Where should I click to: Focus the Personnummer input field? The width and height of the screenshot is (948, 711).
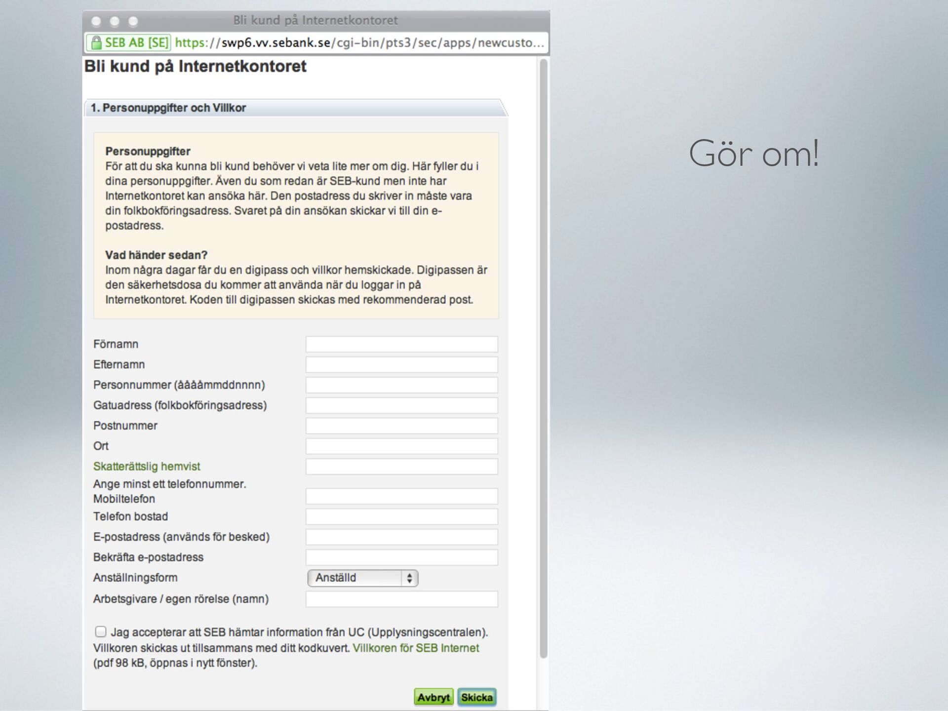coord(401,385)
